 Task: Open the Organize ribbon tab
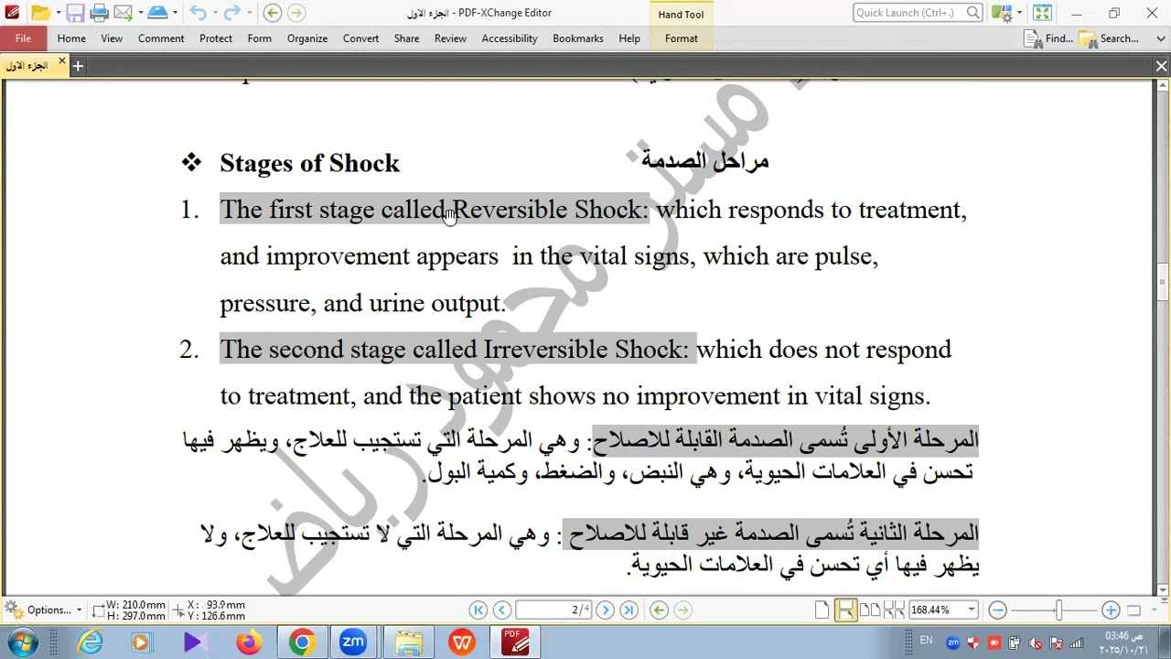point(307,38)
